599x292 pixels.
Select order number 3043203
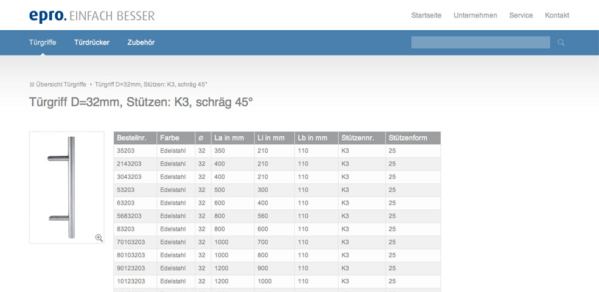[x=129, y=177]
